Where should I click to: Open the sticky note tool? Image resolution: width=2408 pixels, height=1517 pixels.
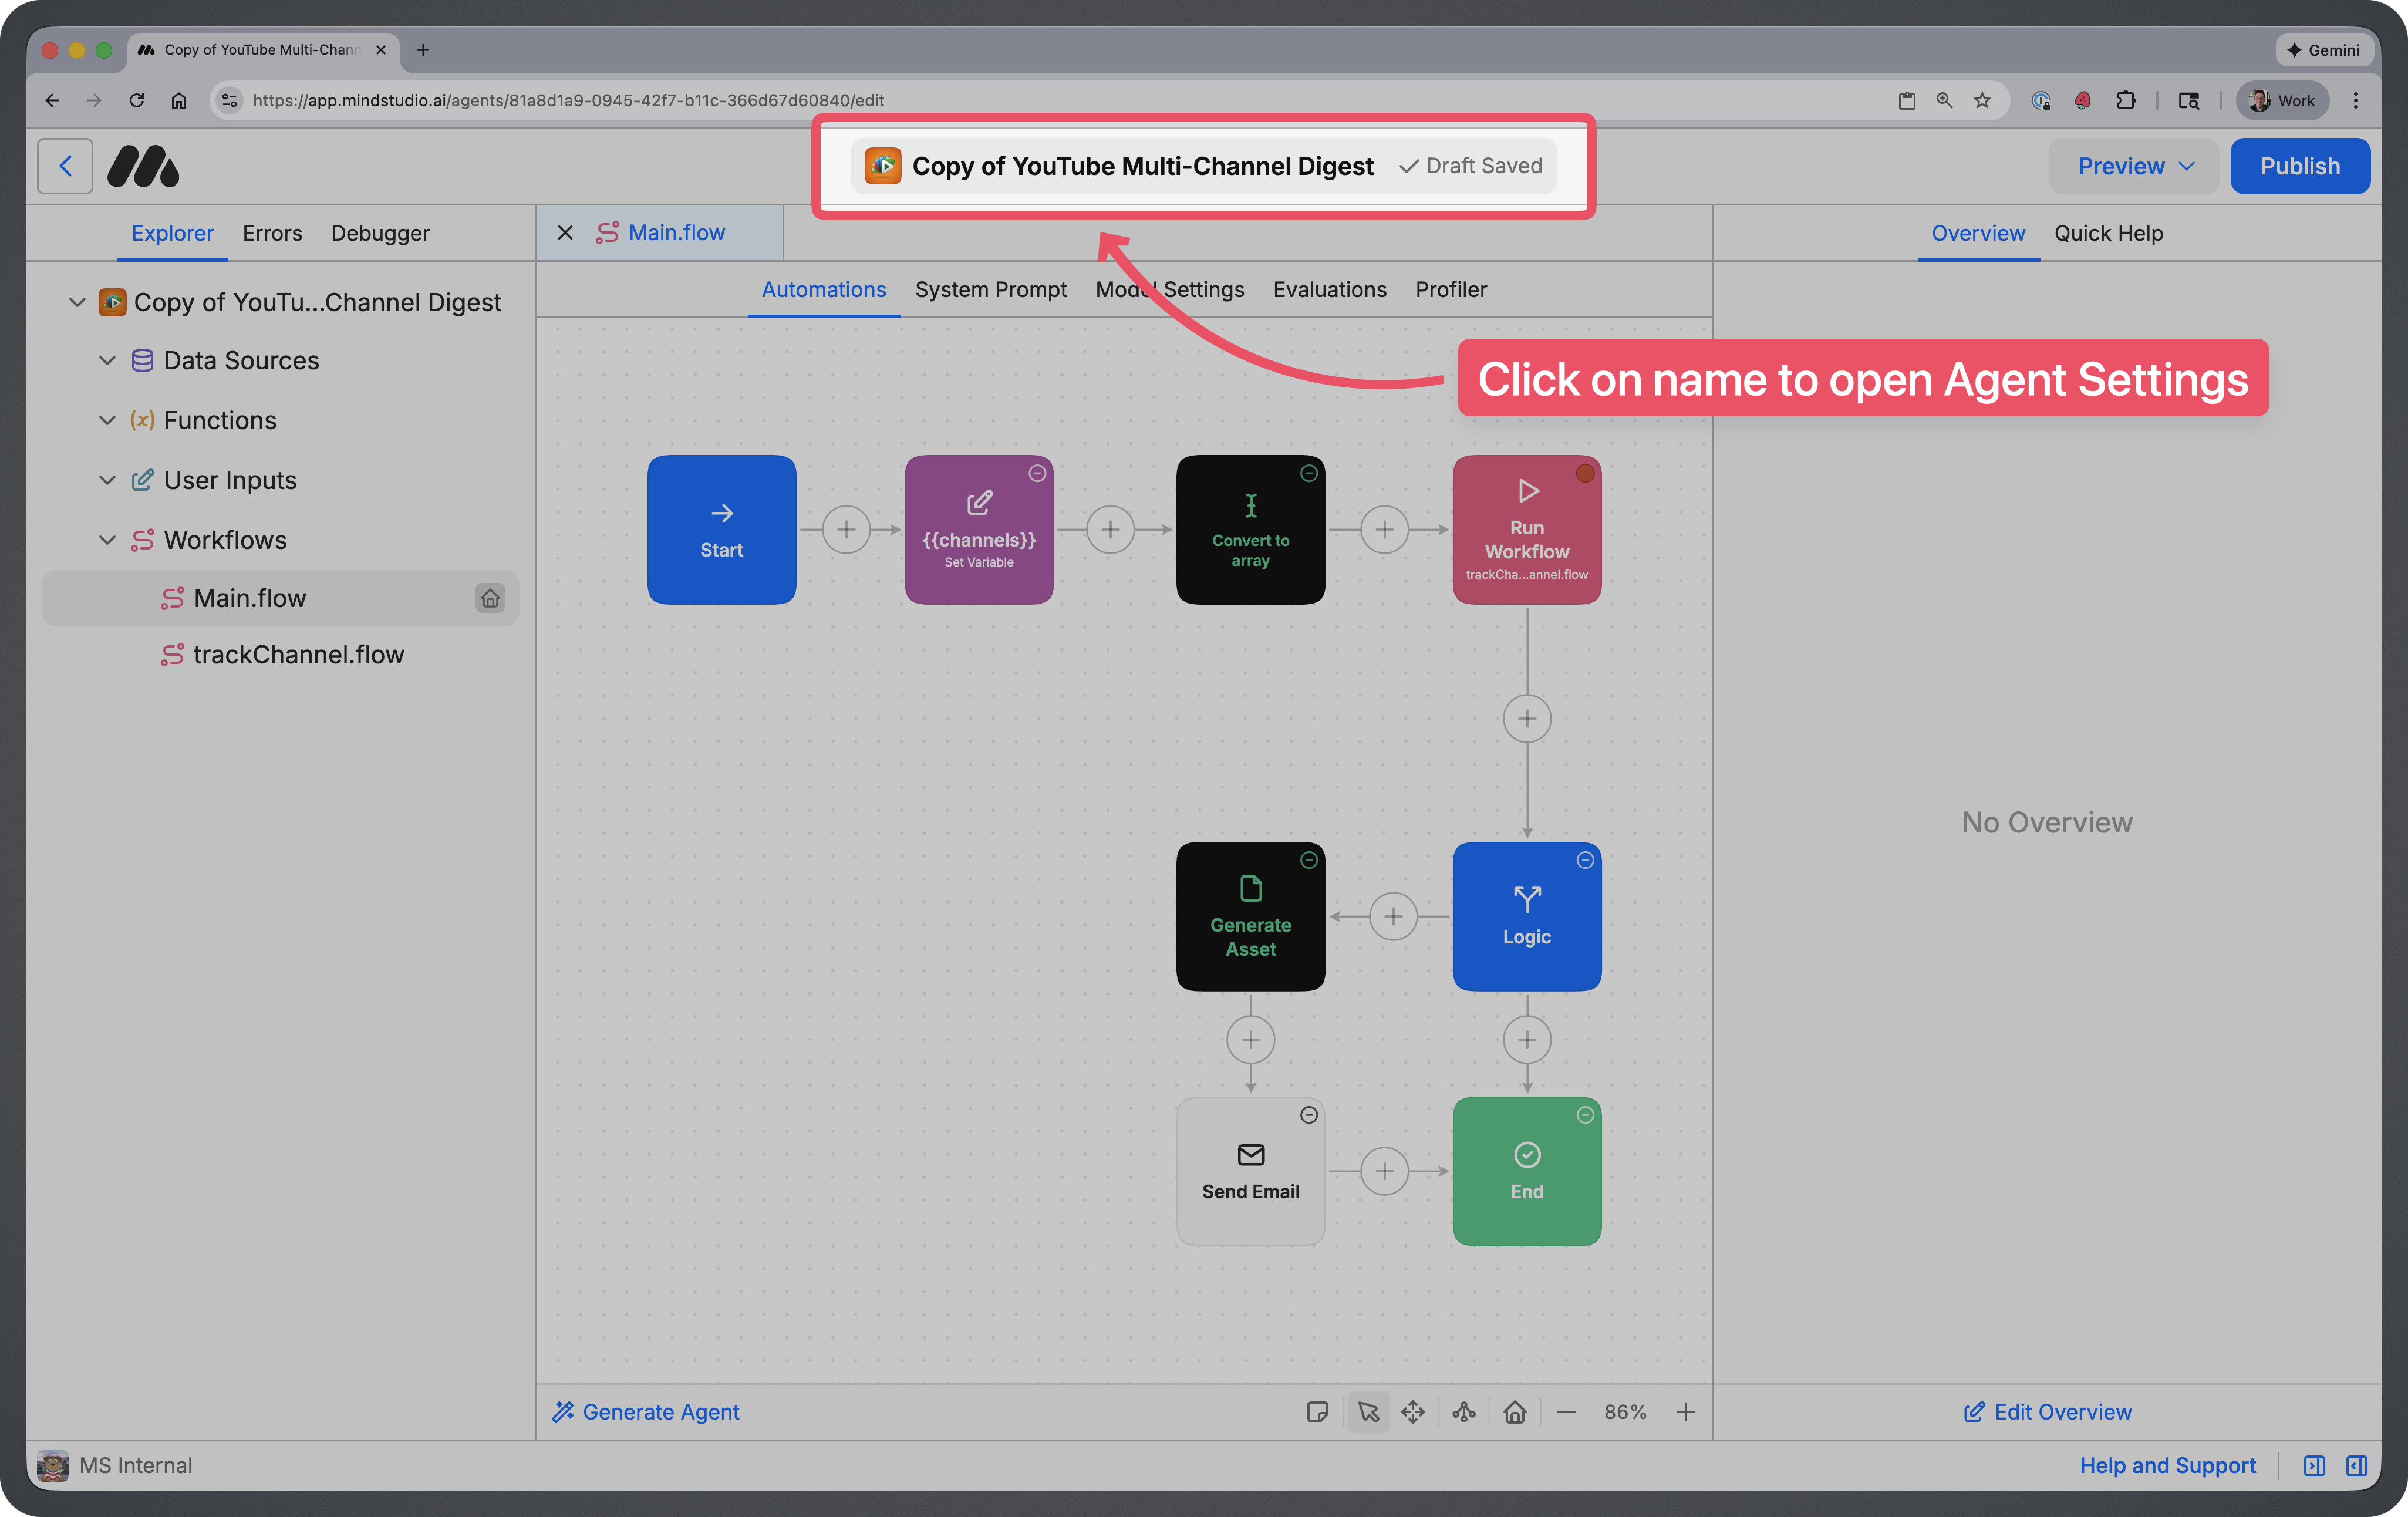pos(1318,1411)
